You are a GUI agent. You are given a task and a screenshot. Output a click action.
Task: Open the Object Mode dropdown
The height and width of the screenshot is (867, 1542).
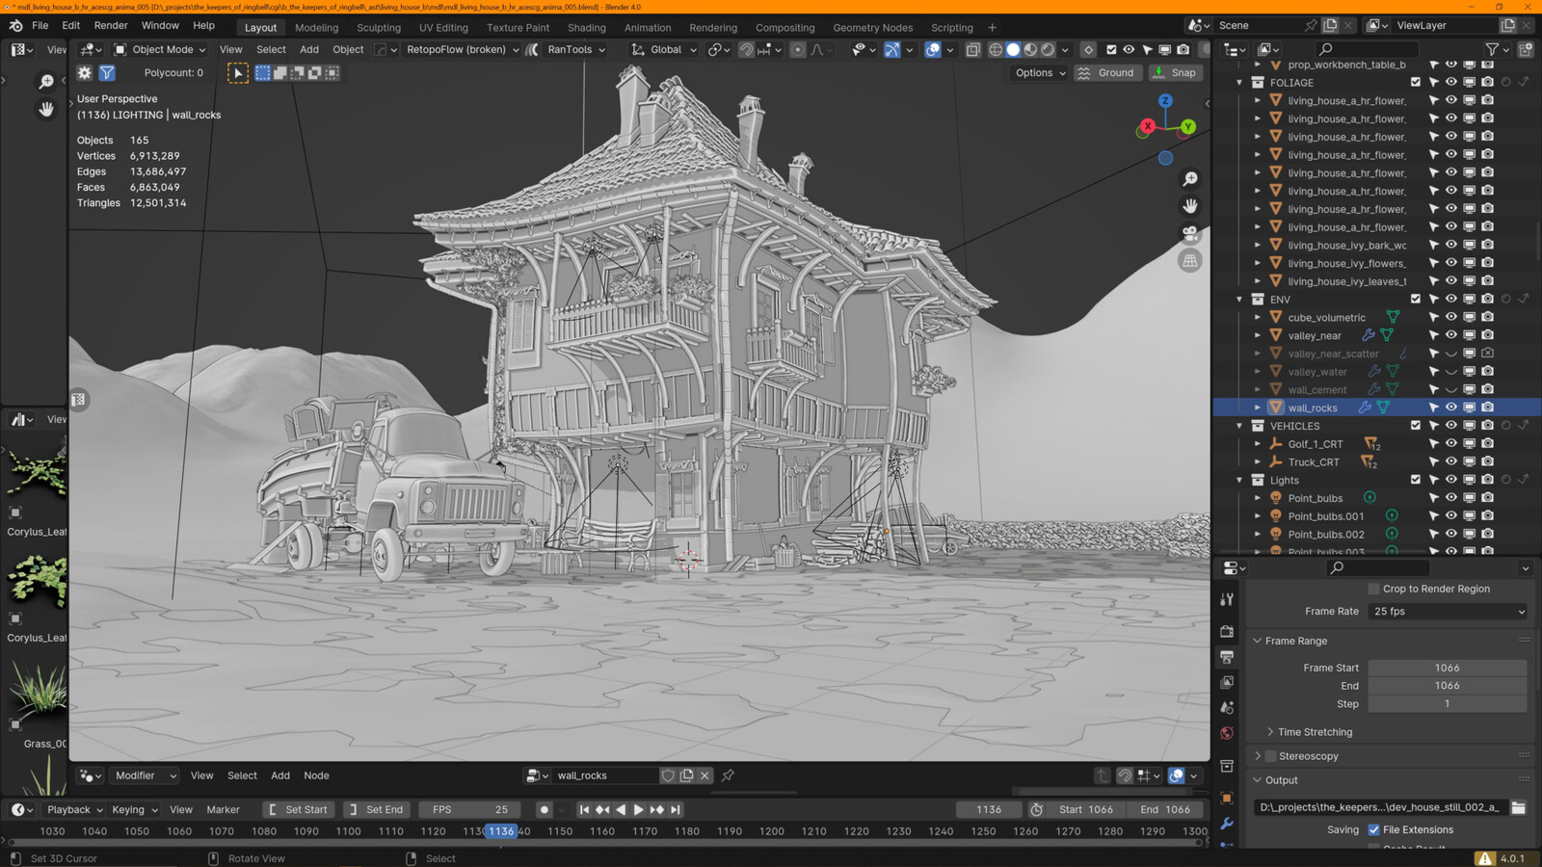click(160, 49)
